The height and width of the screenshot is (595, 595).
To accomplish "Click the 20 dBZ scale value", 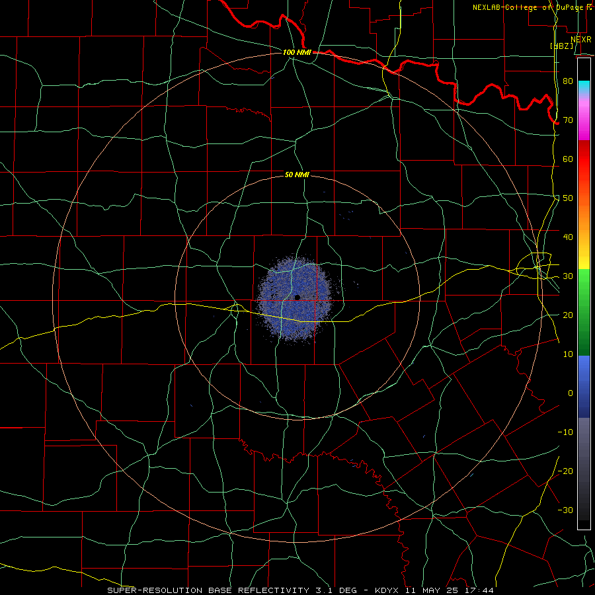I will pyautogui.click(x=568, y=315).
